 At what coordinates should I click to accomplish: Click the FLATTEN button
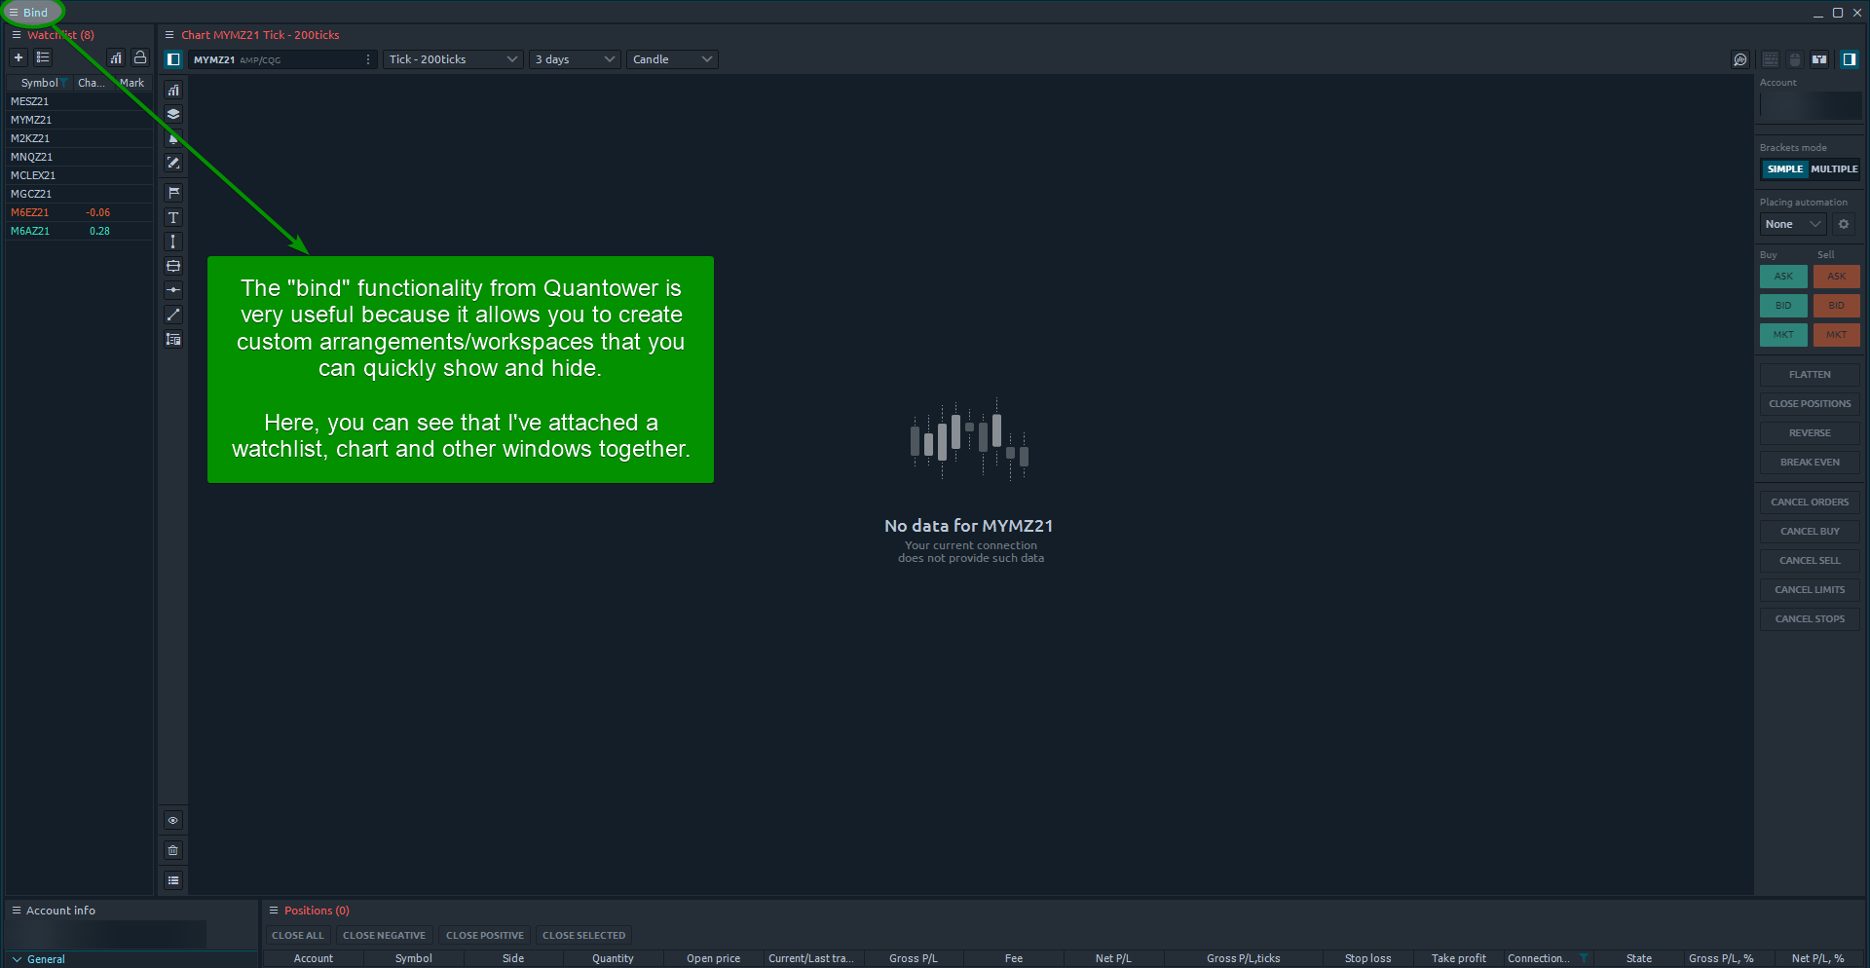[1811, 375]
